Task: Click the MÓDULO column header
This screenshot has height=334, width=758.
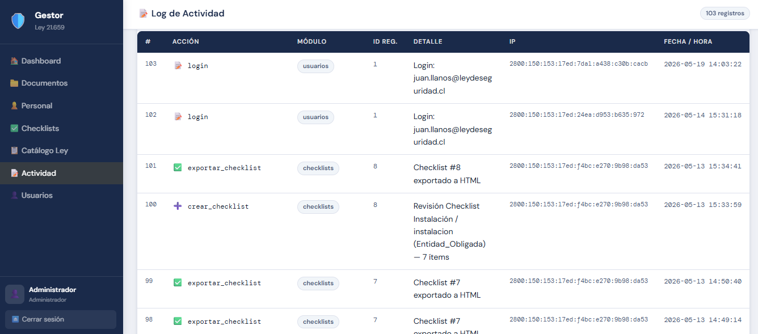Action: 312,42
